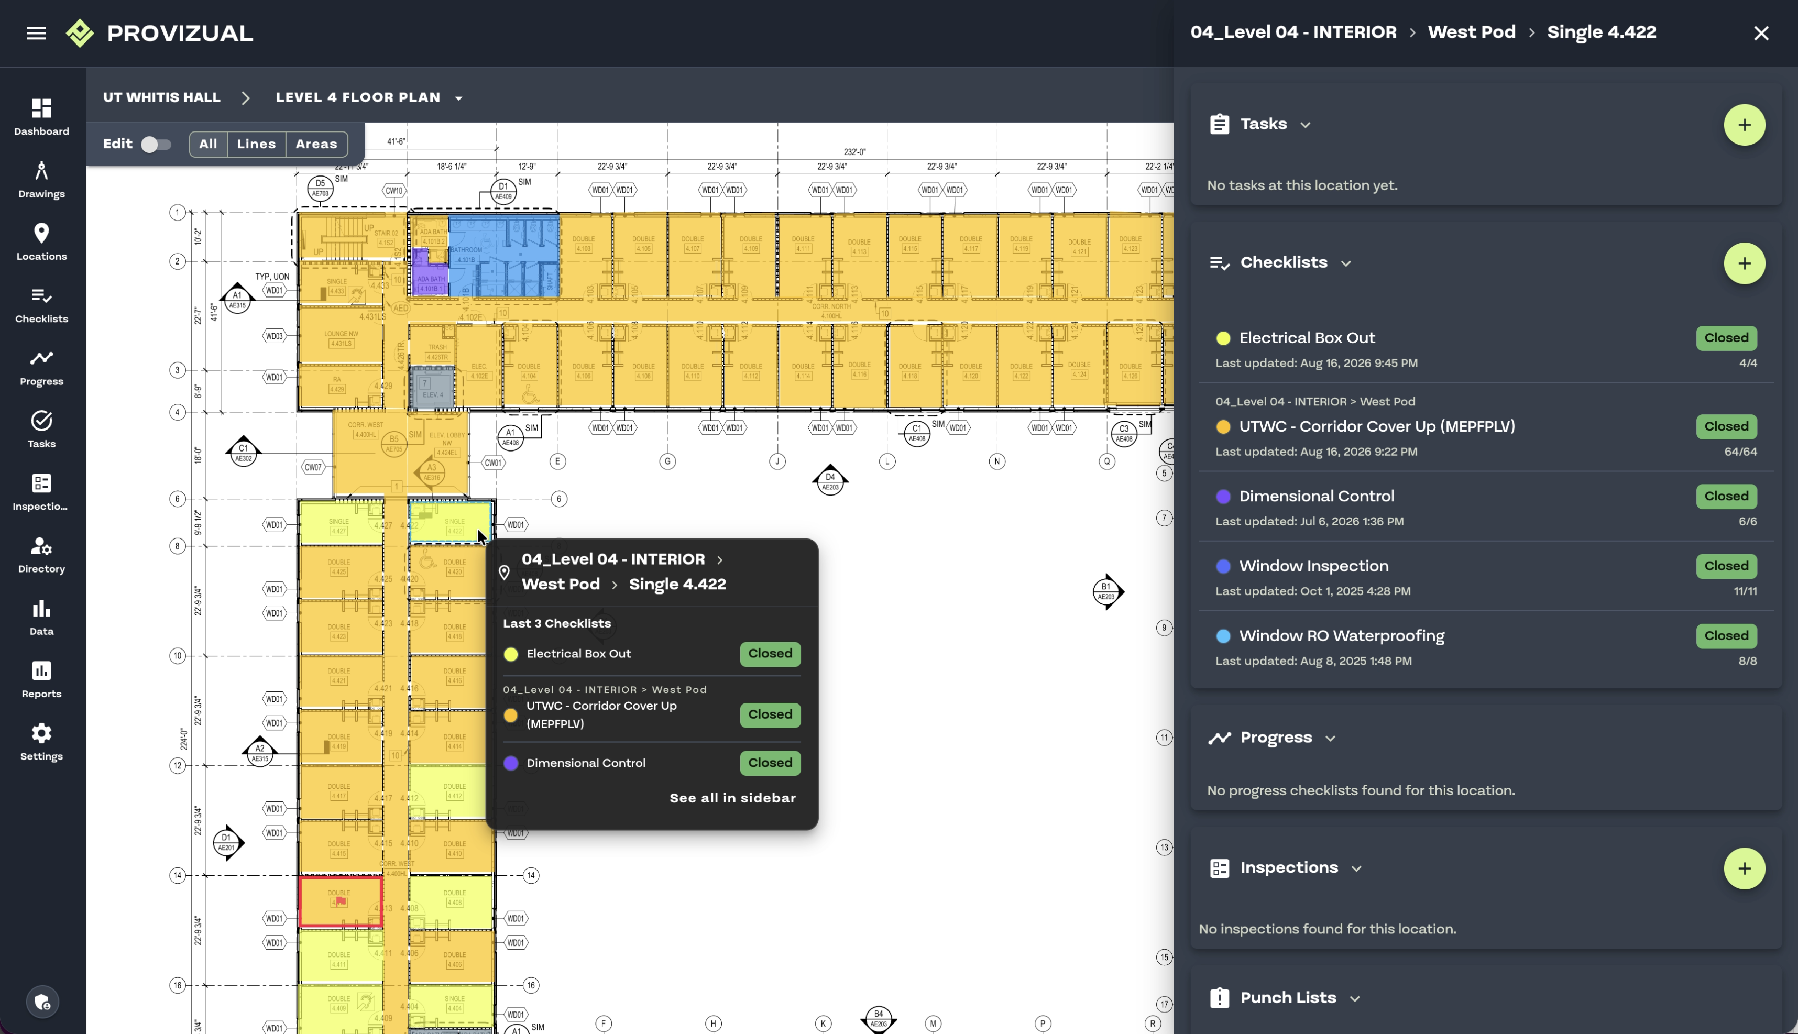Select the red-outlined double room on plan
The image size is (1798, 1034).
click(341, 902)
